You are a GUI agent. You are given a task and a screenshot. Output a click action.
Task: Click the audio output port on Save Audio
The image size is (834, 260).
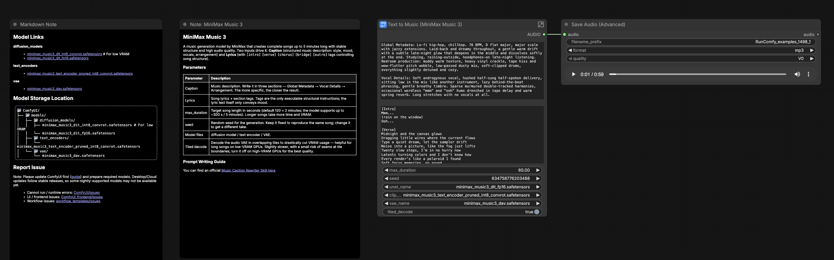click(x=818, y=34)
